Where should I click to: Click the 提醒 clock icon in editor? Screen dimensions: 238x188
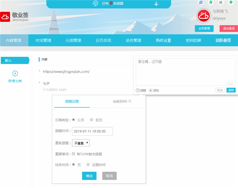[x=137, y=90]
